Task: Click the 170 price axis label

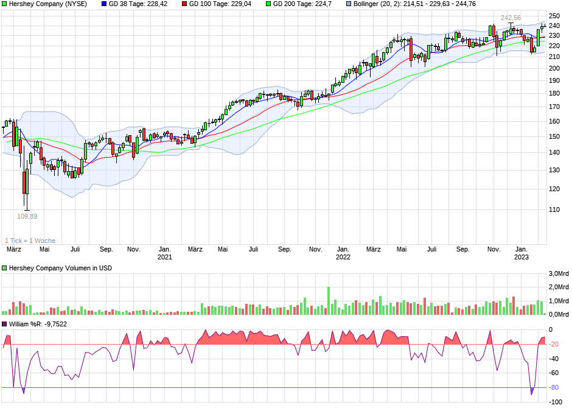Action: [554, 107]
